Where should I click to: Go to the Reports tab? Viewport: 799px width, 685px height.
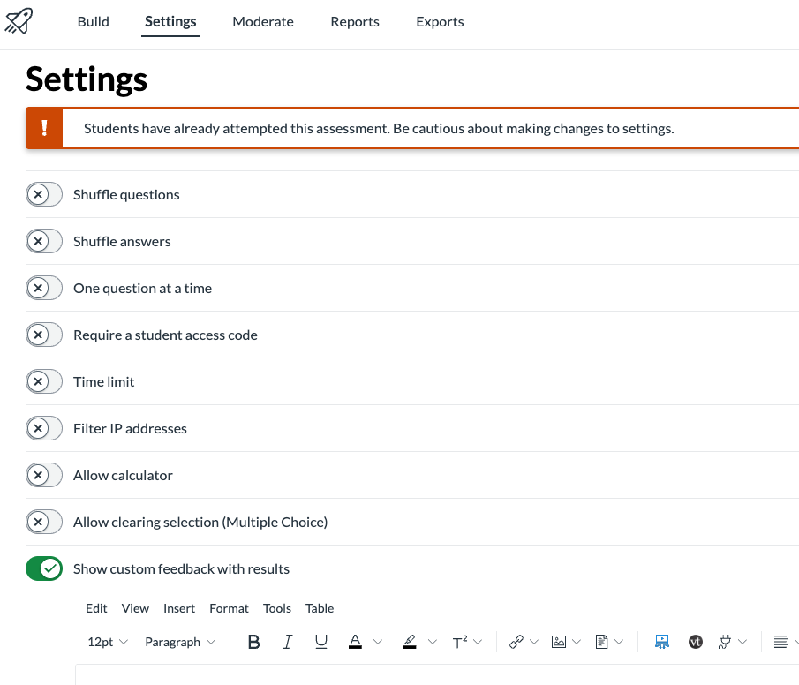pyautogui.click(x=355, y=22)
